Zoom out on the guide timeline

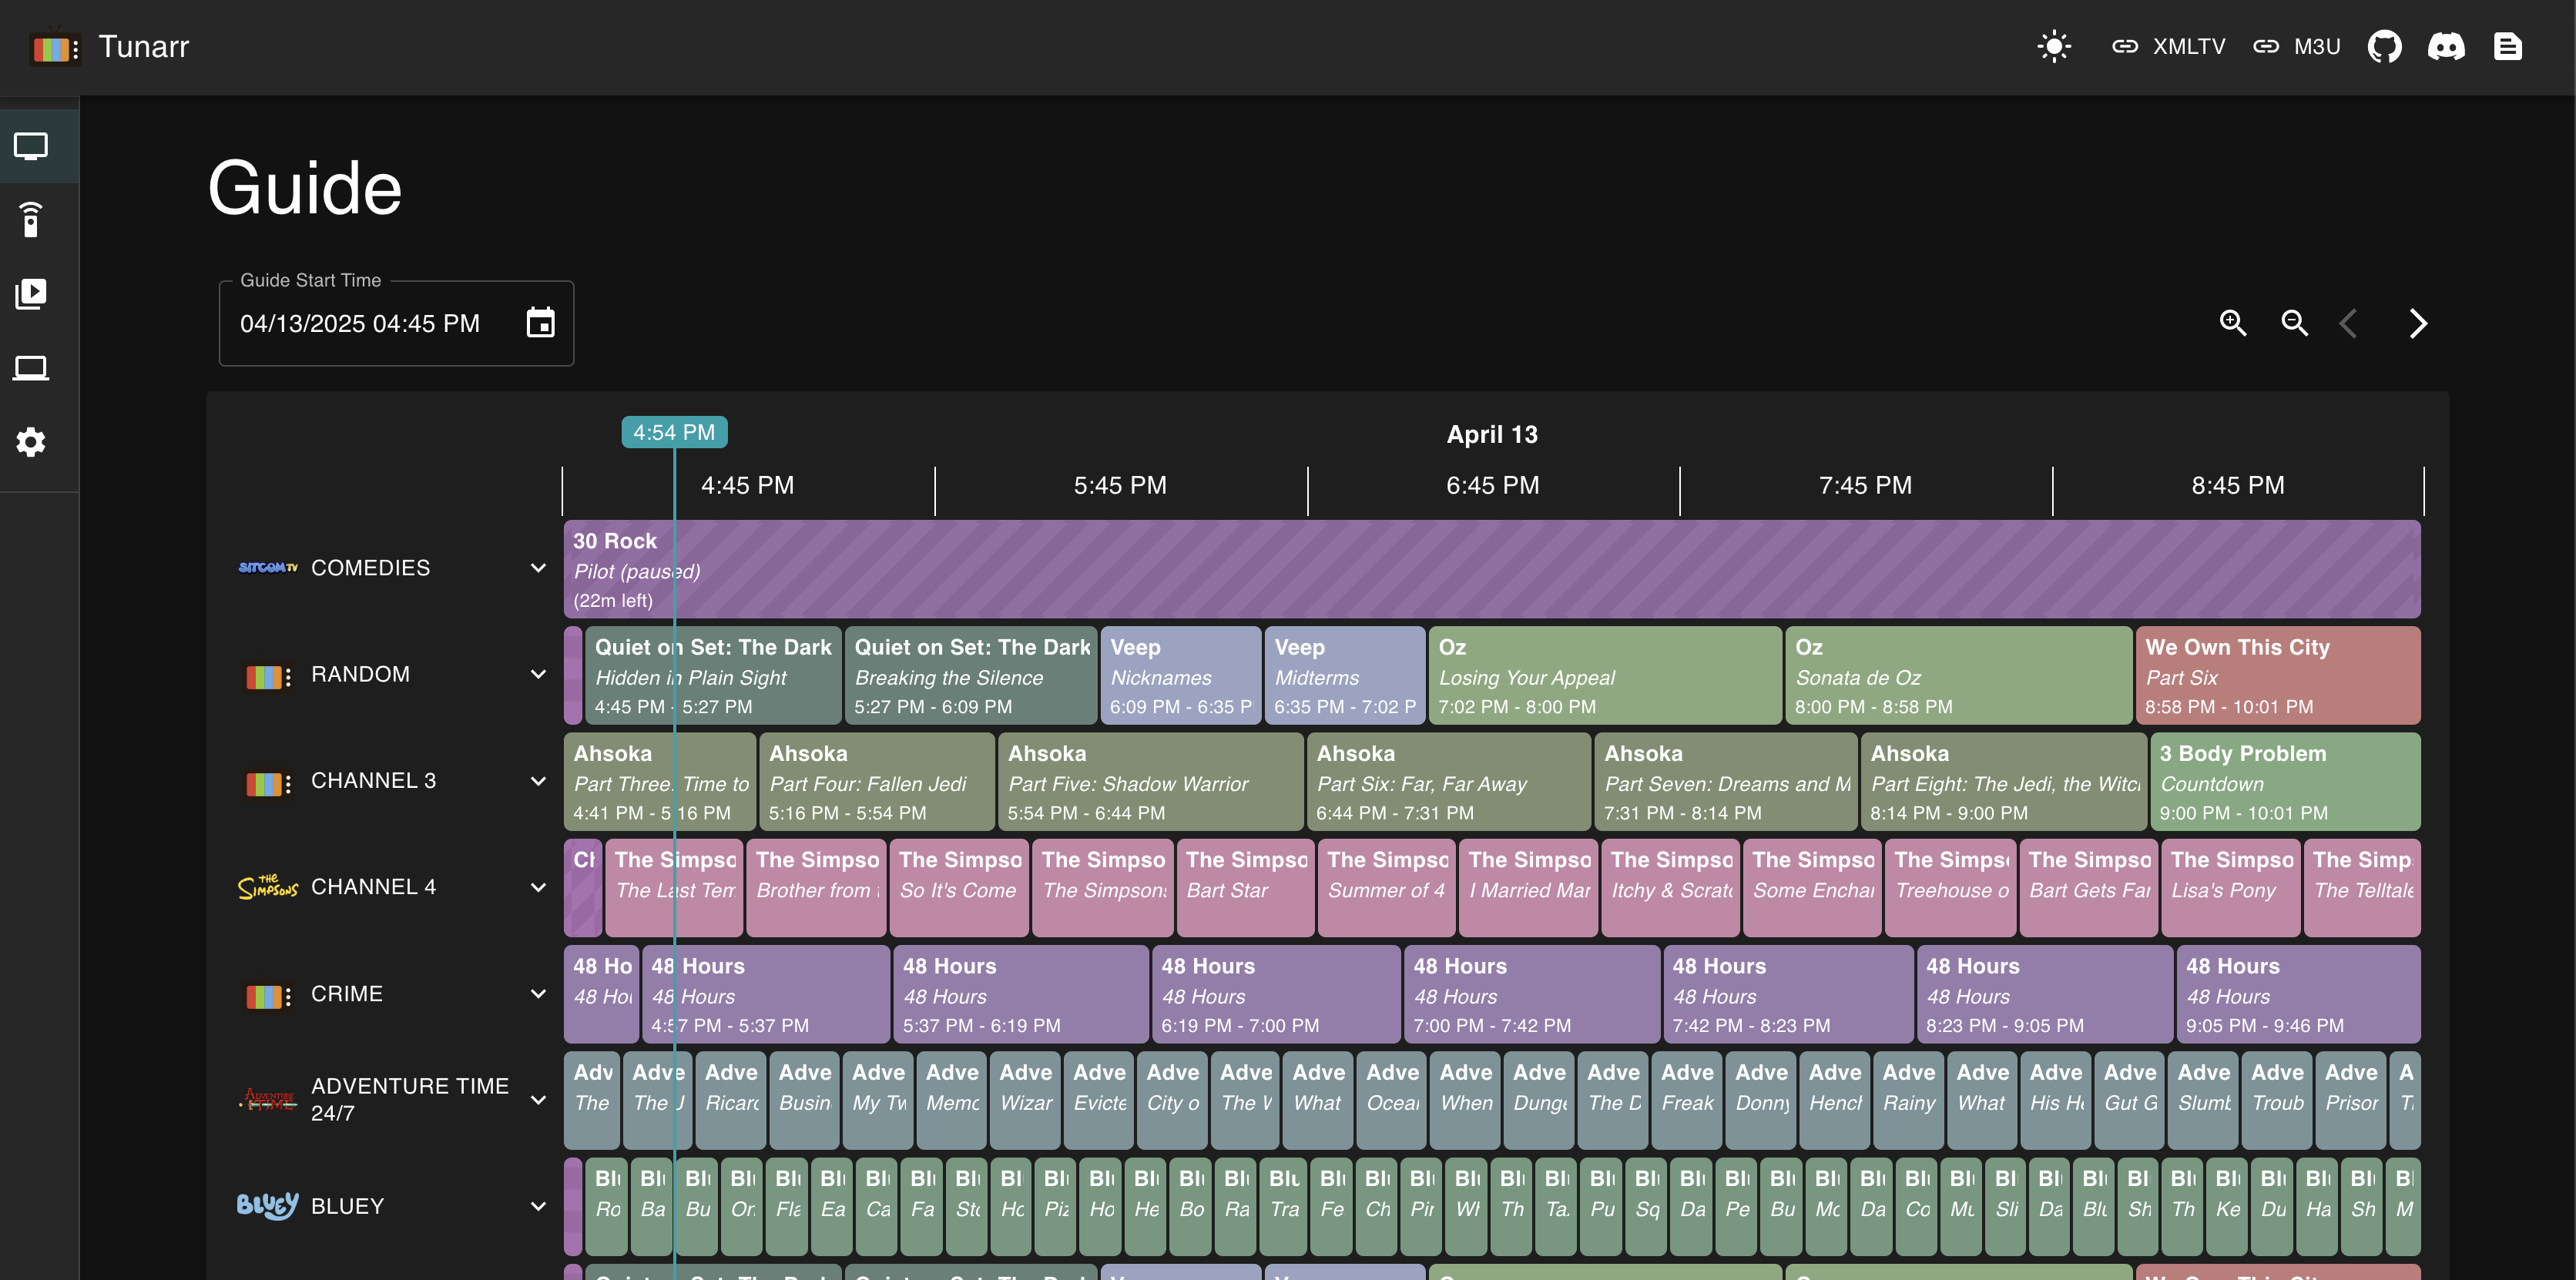[x=2294, y=323]
